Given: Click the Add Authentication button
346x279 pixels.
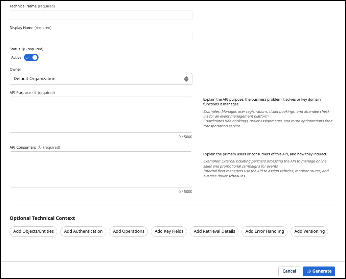Looking at the screenshot, I should [x=83, y=231].
